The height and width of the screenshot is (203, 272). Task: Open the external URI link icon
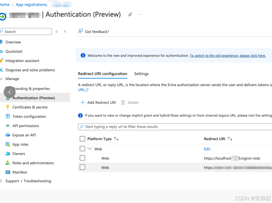point(86,90)
